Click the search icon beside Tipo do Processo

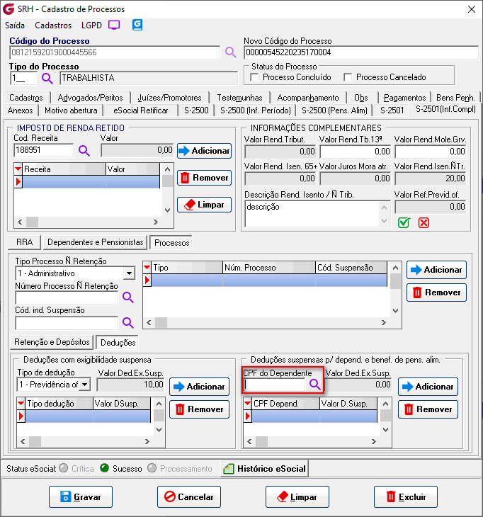[47, 78]
